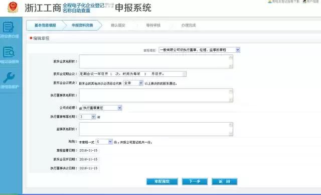Click the 申报系统 header text
The width and height of the screenshot is (321, 195).
tap(133, 8)
